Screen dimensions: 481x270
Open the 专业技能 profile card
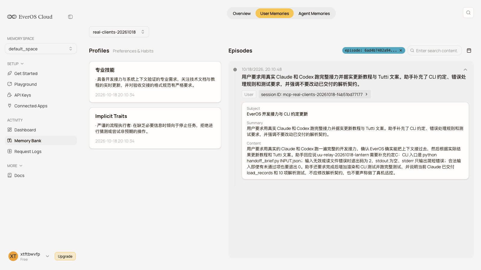(155, 82)
